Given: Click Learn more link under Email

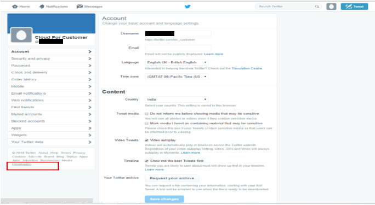Looking at the screenshot, I should tap(214, 54).
